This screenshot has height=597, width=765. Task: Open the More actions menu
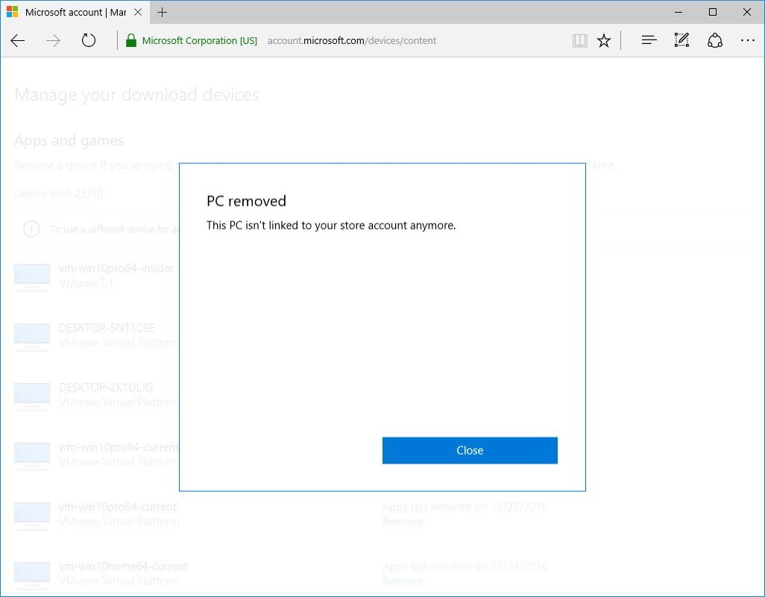[x=748, y=40]
